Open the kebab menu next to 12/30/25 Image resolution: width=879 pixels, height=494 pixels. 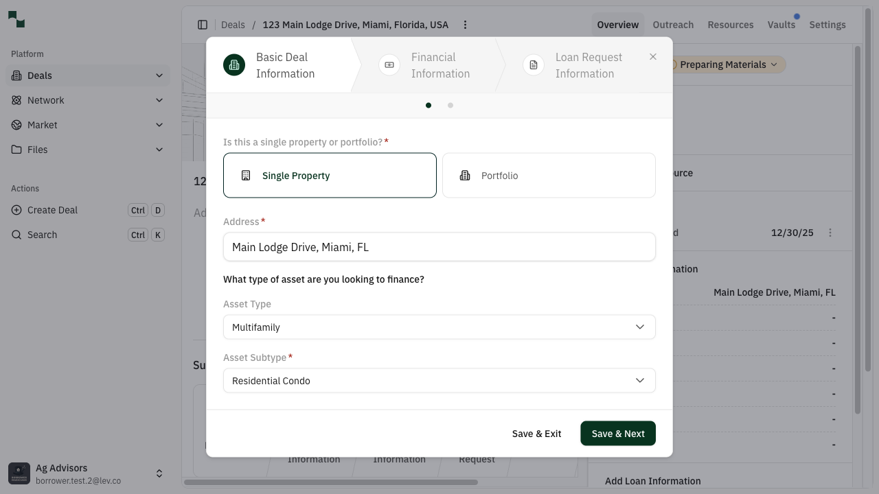[830, 233]
